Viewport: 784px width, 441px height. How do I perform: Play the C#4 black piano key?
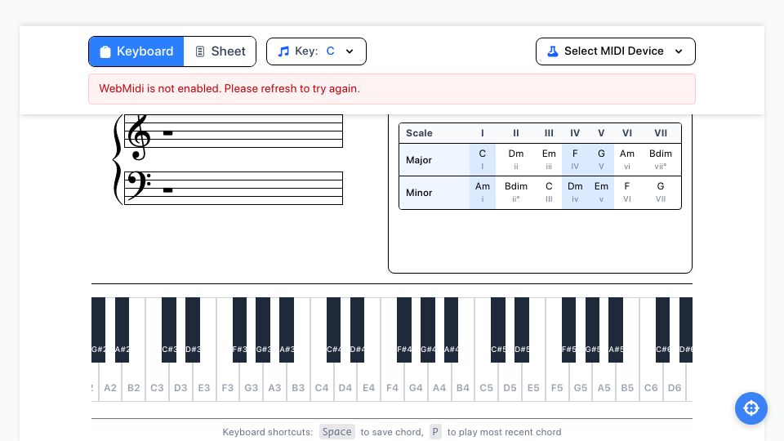point(333,330)
